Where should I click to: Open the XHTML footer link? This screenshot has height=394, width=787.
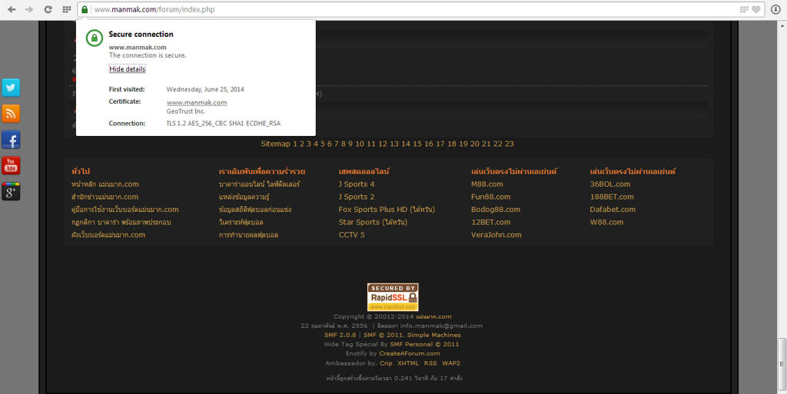coord(408,363)
